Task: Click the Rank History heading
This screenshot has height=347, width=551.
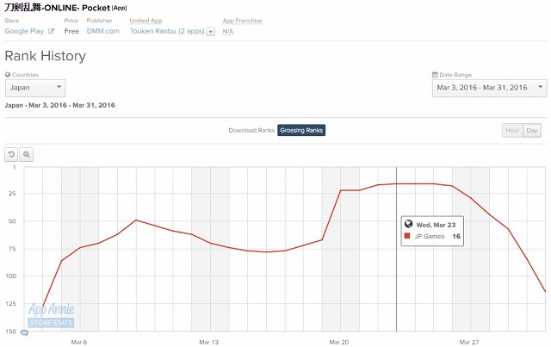Action: coord(46,56)
